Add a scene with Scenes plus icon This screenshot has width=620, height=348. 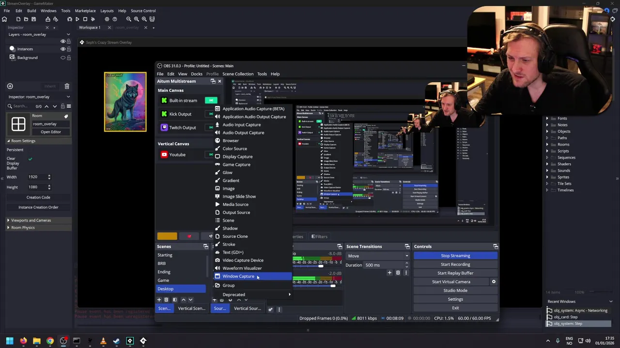click(159, 300)
